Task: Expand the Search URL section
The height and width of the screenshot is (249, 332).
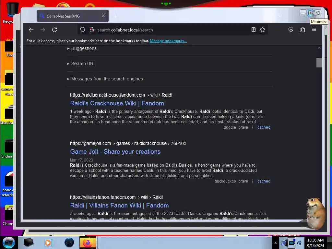Action: [x=81, y=64]
